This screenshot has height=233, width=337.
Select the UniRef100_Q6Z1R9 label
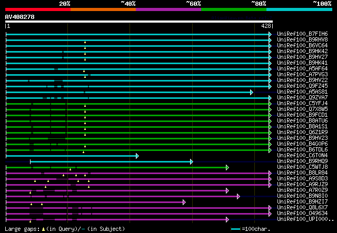tap(302, 133)
